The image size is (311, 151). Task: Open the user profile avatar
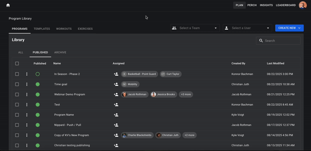point(303,5)
